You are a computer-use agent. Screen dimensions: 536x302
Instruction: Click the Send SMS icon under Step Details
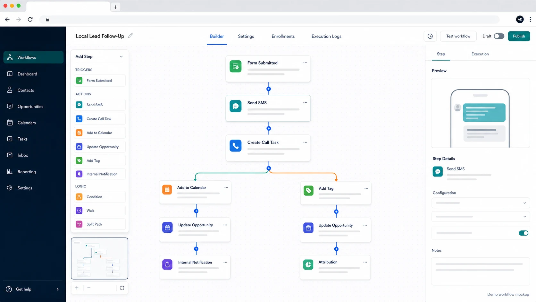438,171
